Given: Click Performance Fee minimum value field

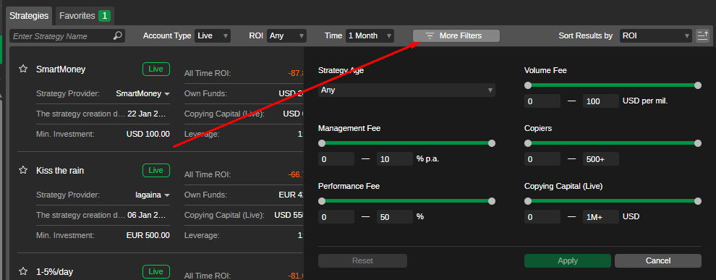Looking at the screenshot, I should pyautogui.click(x=336, y=217).
